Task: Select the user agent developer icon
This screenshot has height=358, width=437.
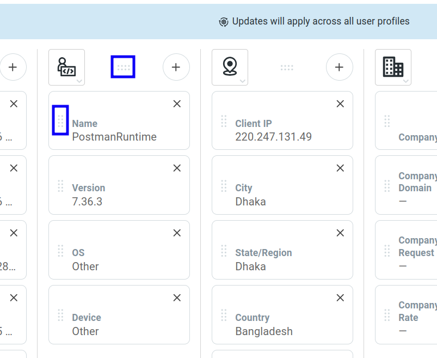Action: point(66,65)
